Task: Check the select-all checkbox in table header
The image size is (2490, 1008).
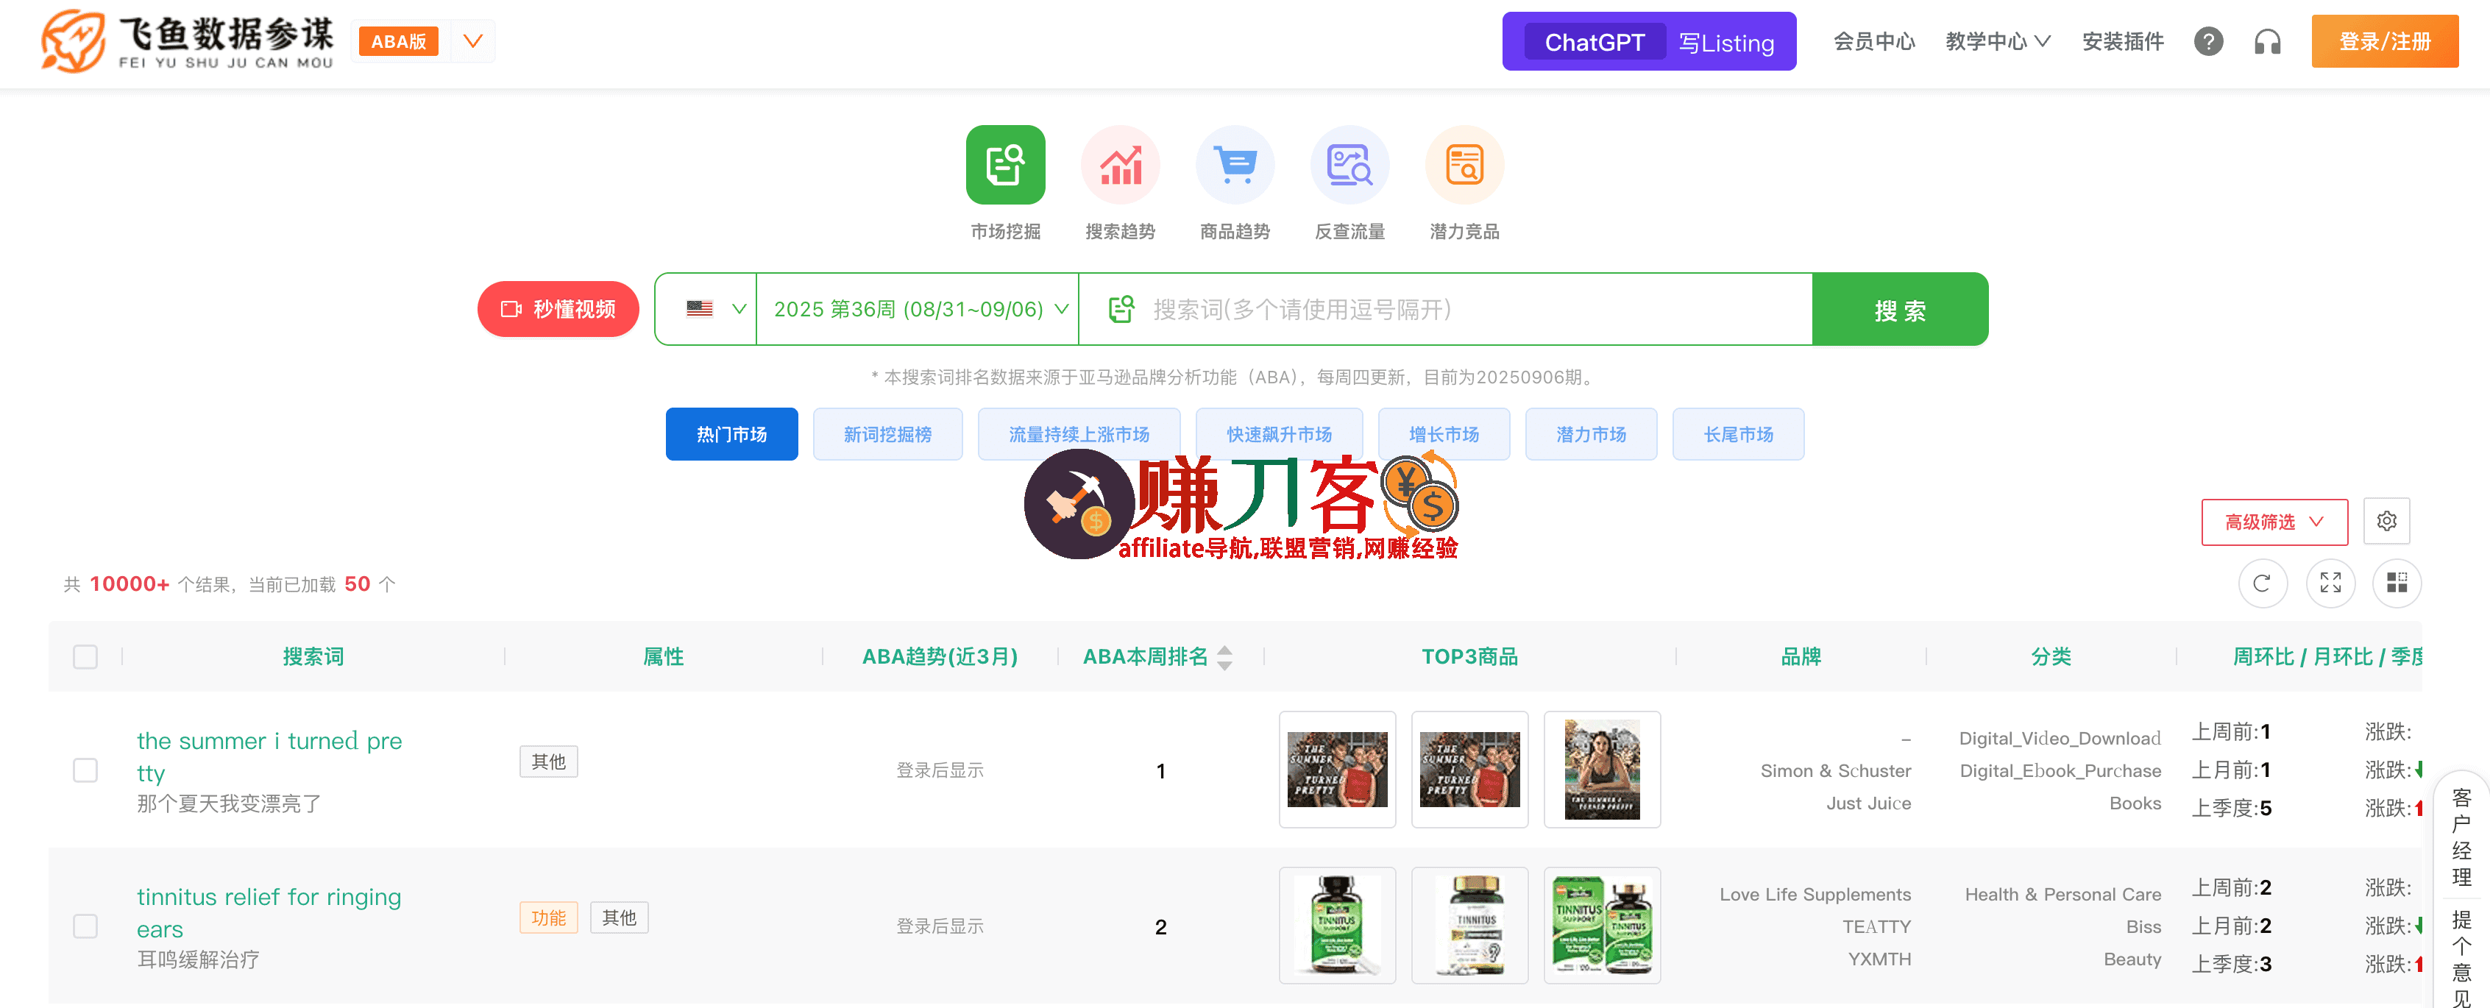Action: [x=85, y=656]
